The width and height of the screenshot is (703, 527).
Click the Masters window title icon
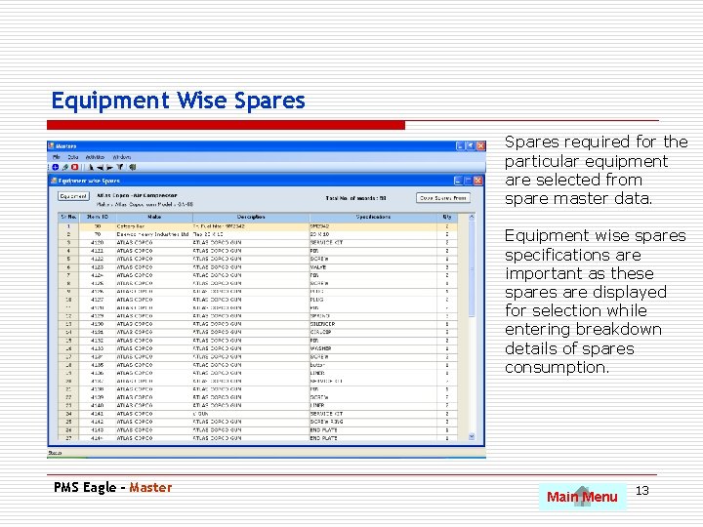[52, 146]
